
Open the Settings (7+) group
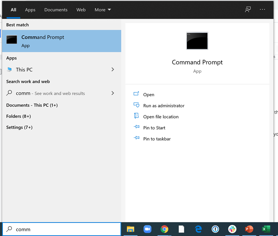pyautogui.click(x=19, y=128)
